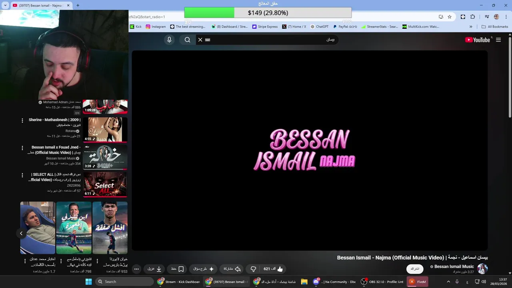Switch to OBS 32.1.0 taskbar window

coord(382,282)
